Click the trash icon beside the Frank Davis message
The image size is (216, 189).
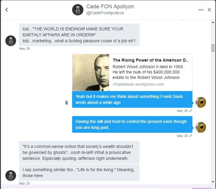[x=66, y=103]
